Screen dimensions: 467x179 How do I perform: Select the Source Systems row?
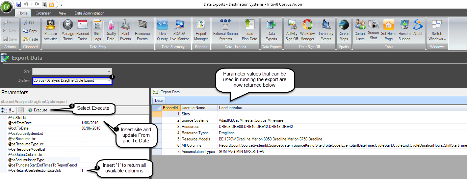[309, 120]
